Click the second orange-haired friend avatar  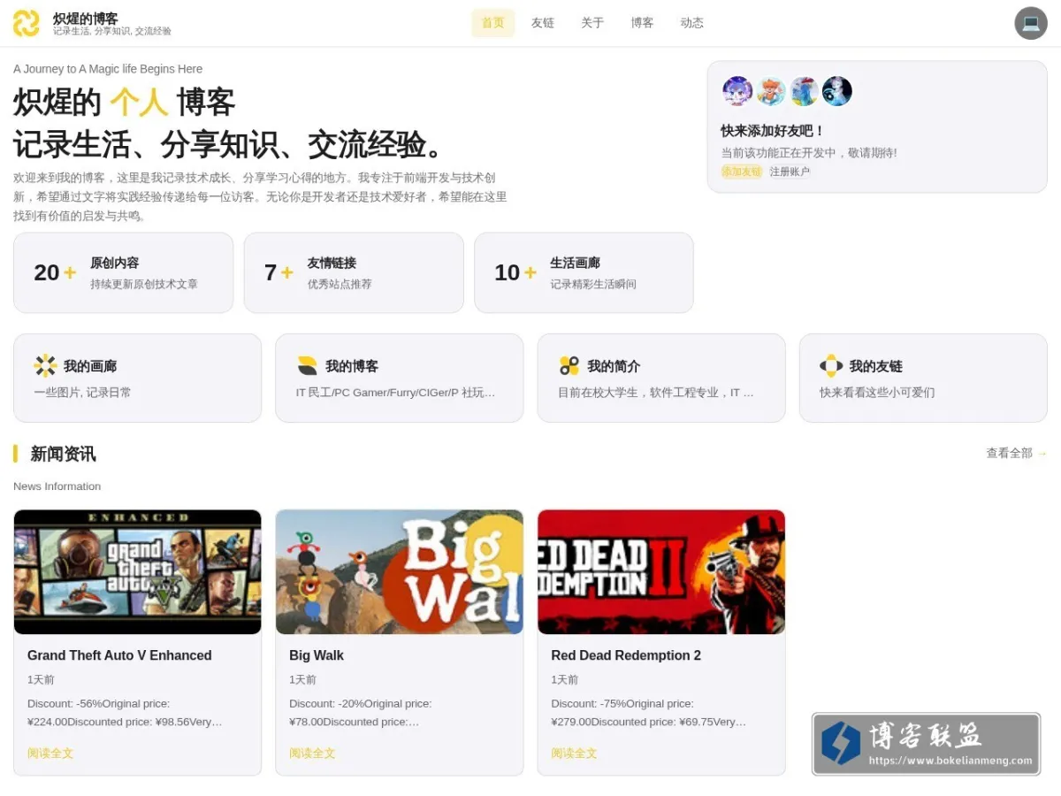pyautogui.click(x=771, y=91)
